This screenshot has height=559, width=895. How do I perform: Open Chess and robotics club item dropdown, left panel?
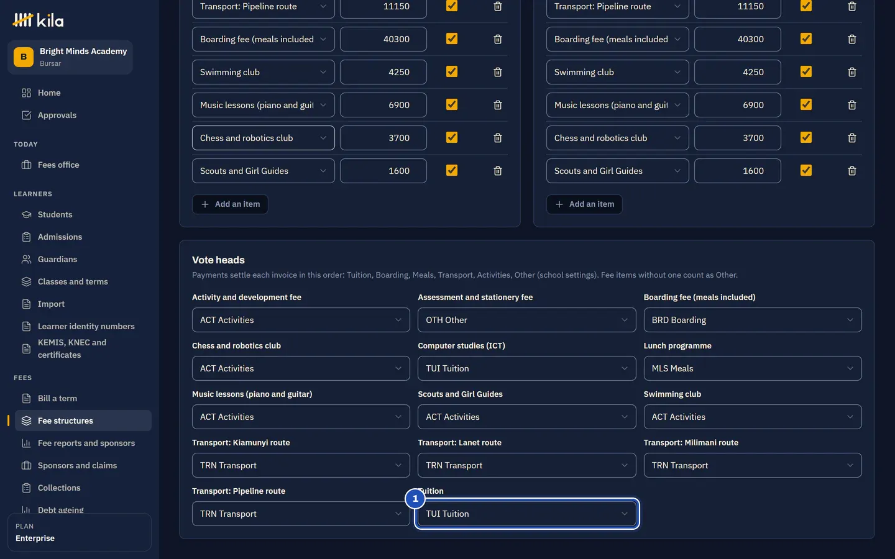tap(263, 138)
